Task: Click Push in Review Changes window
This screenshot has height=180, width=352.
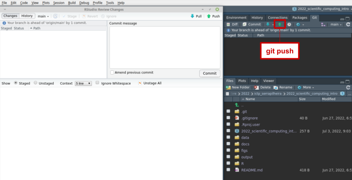Action: [213, 16]
